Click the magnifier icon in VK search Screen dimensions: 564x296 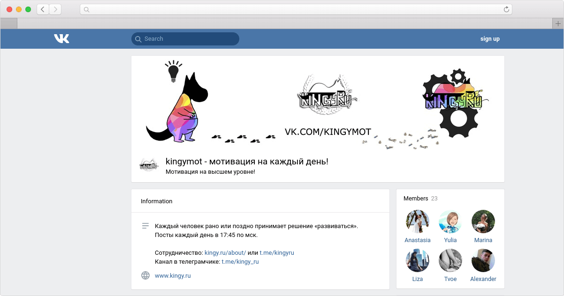138,39
